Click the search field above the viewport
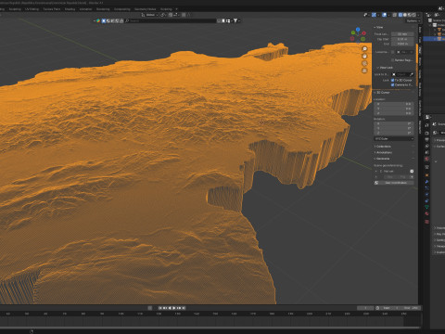Screen dimensions: 445x334 [x=171, y=20]
